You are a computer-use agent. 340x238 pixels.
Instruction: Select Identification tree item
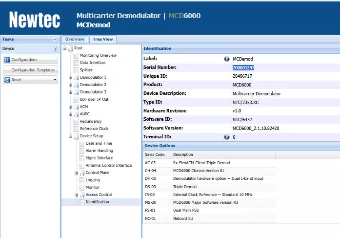[97, 202]
